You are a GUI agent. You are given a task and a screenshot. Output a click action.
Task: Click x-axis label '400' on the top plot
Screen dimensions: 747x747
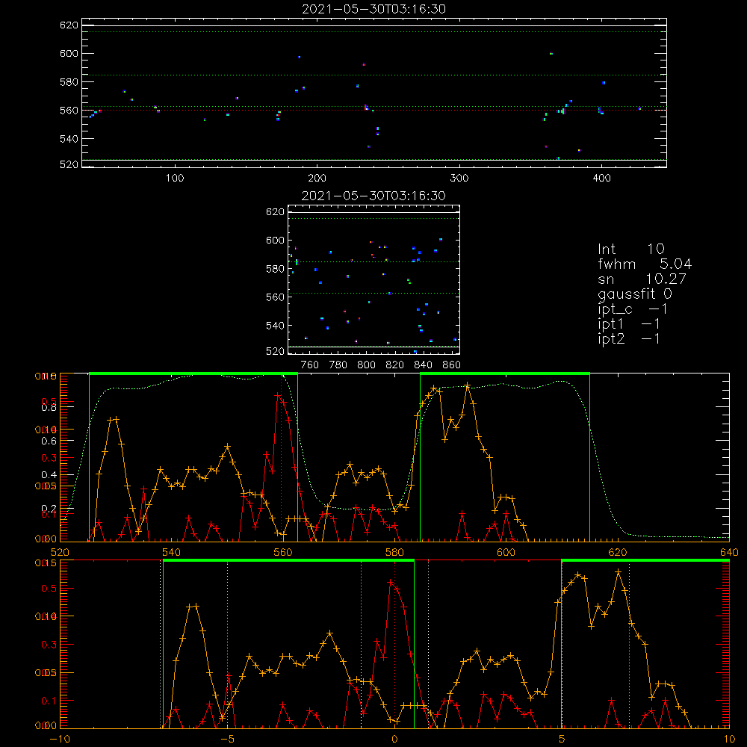[x=601, y=179]
